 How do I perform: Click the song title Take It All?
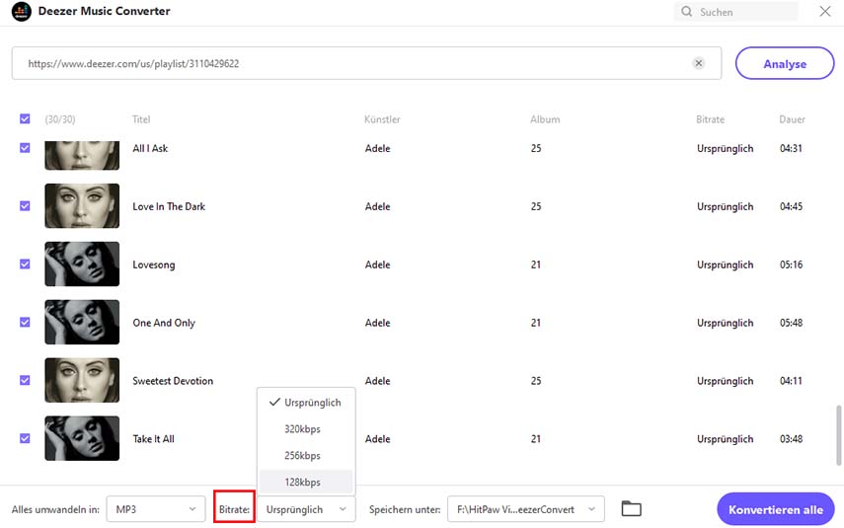(x=153, y=438)
